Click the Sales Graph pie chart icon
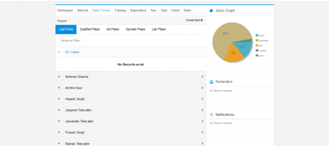 (211, 11)
